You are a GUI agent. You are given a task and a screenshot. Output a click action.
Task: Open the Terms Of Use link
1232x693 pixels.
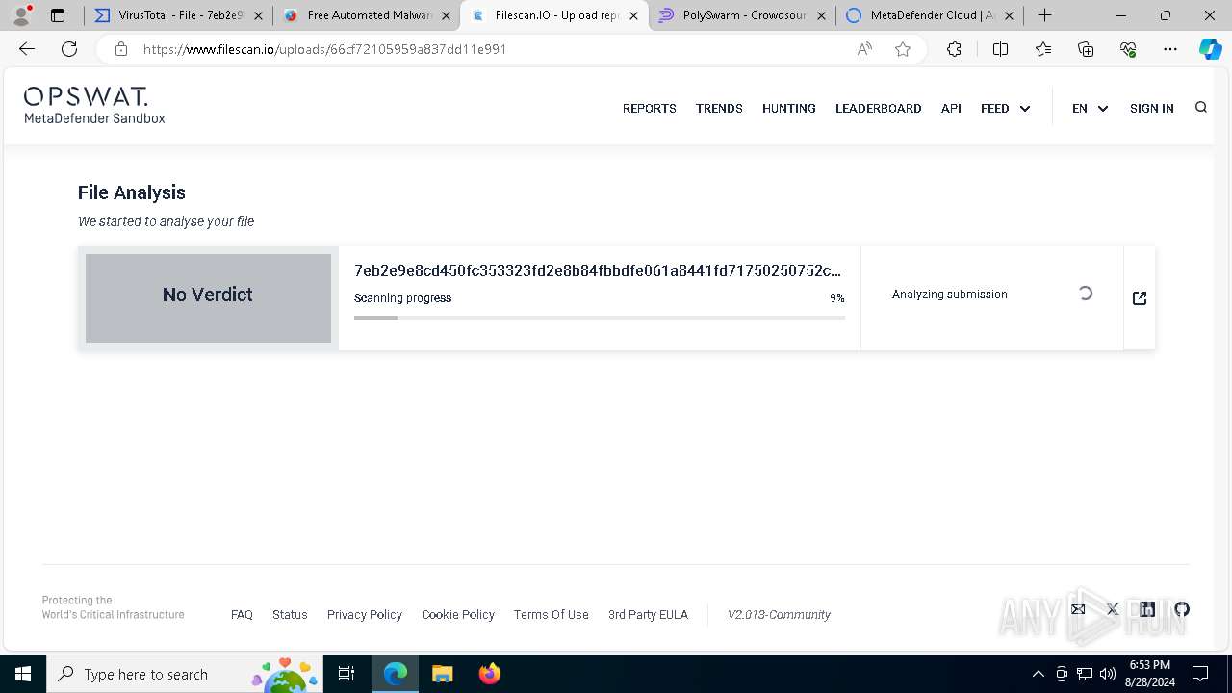click(x=551, y=614)
